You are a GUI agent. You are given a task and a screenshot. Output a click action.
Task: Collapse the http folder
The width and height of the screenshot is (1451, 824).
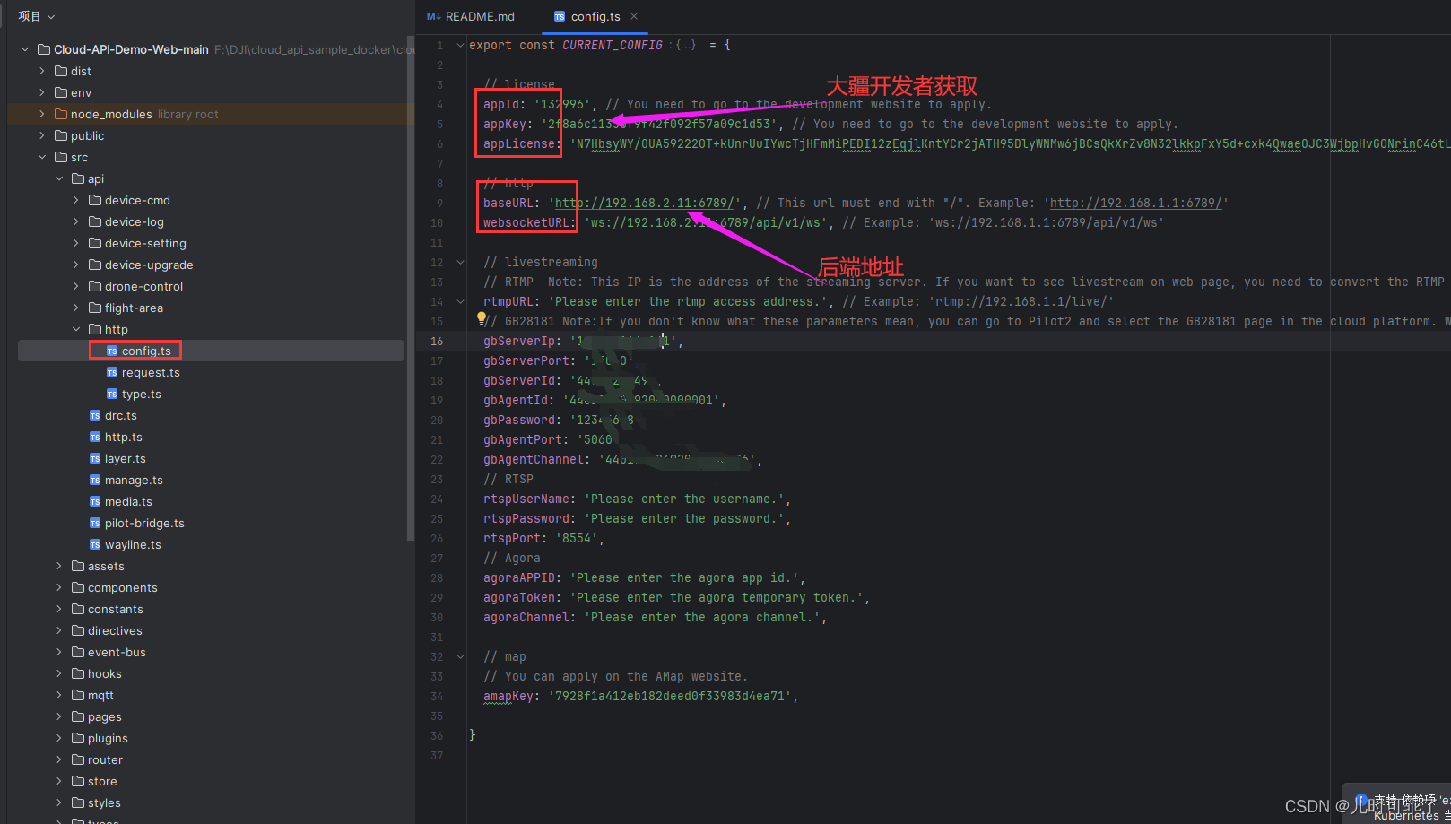(76, 329)
